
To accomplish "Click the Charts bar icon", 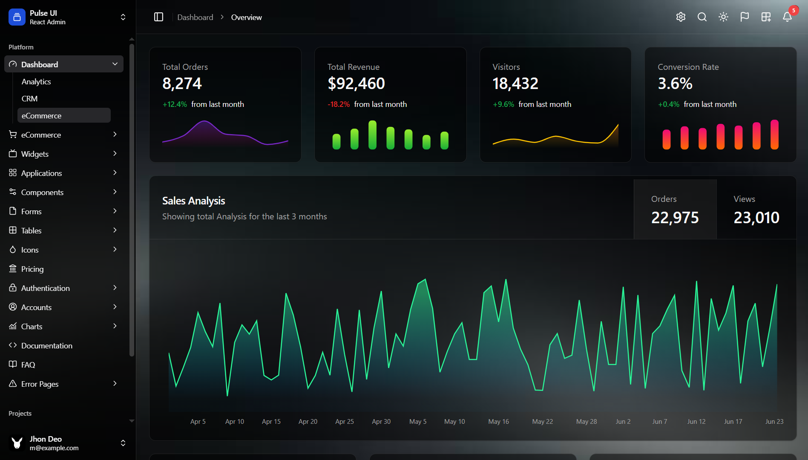I will 13,326.
